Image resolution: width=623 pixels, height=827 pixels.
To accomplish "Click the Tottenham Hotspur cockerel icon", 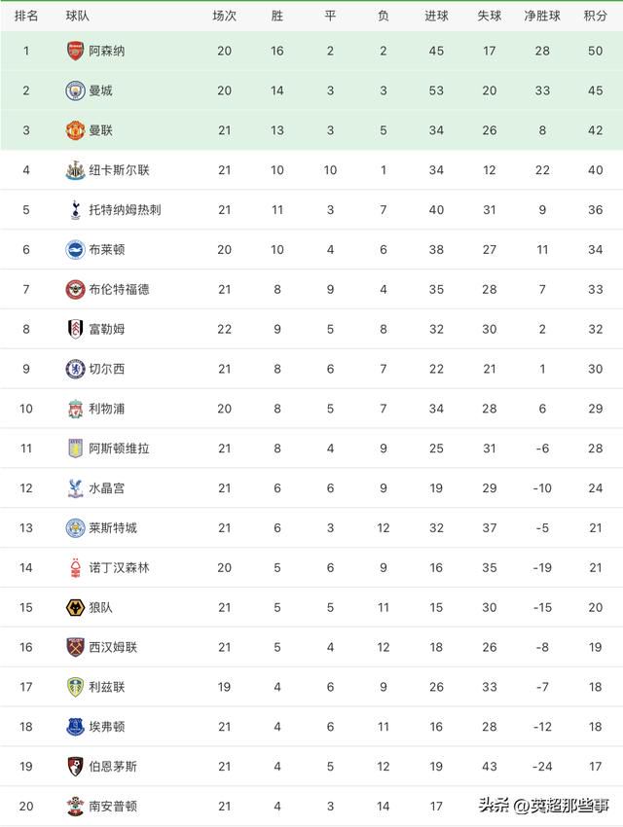I will coord(75,210).
